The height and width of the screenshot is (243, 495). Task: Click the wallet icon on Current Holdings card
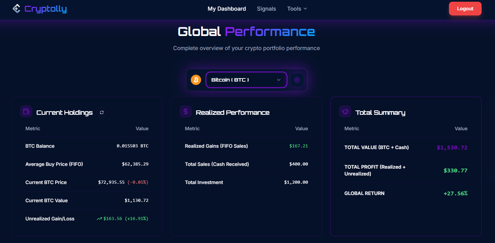[26, 111]
